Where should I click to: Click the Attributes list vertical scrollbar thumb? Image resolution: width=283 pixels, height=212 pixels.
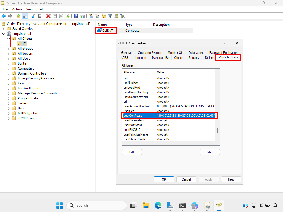click(218, 131)
